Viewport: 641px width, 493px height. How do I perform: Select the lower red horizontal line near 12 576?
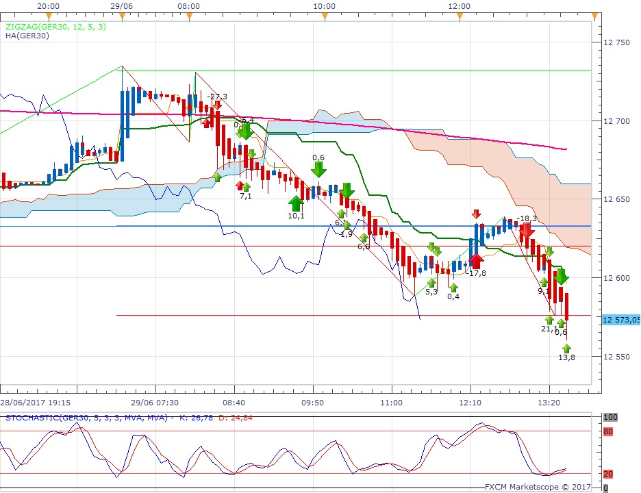[x=353, y=316]
